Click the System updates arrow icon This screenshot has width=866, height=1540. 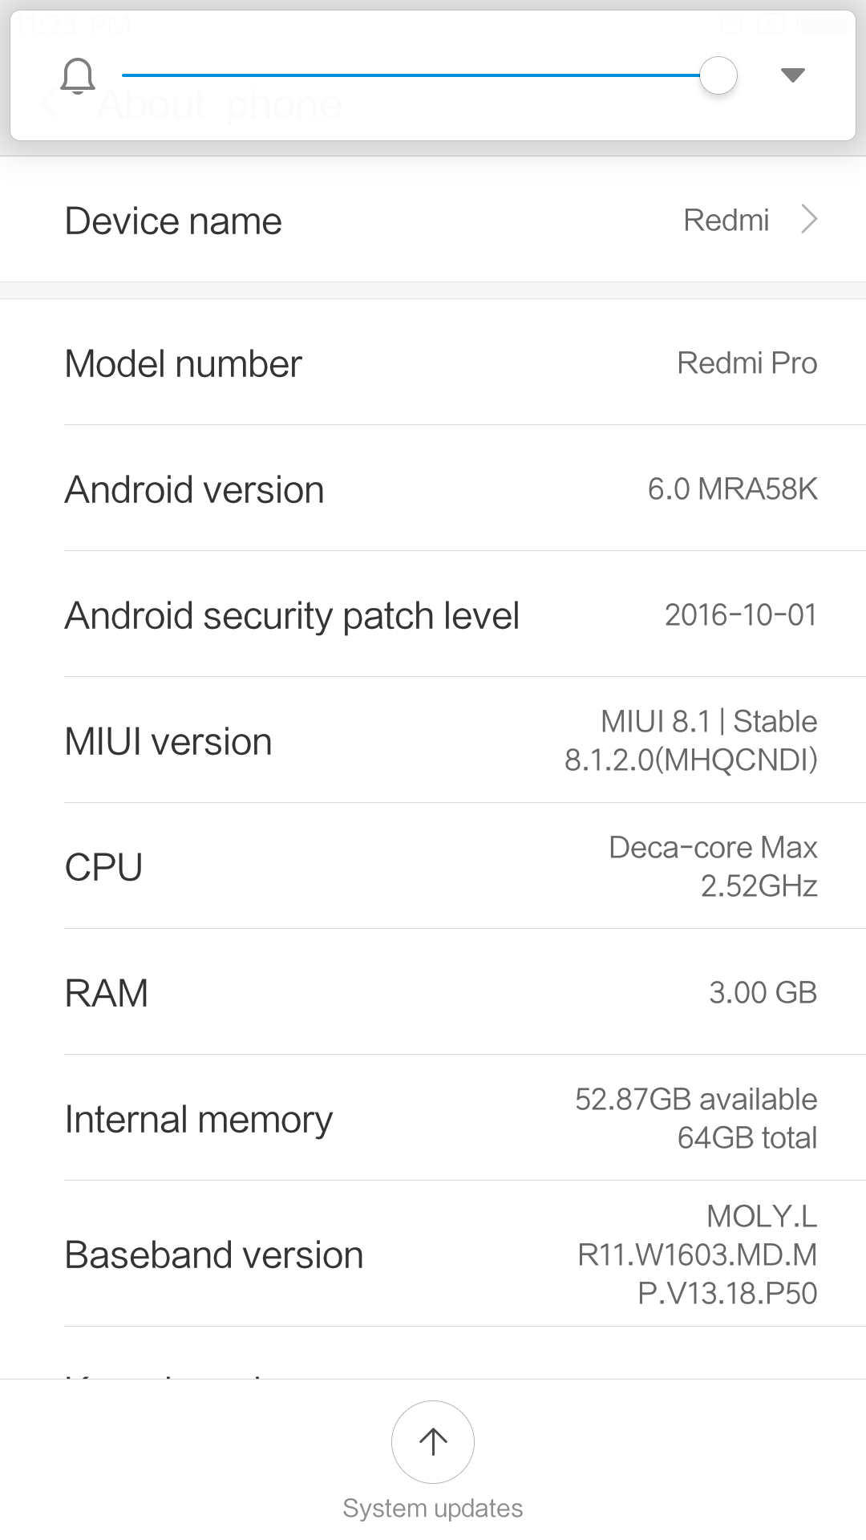point(433,1442)
